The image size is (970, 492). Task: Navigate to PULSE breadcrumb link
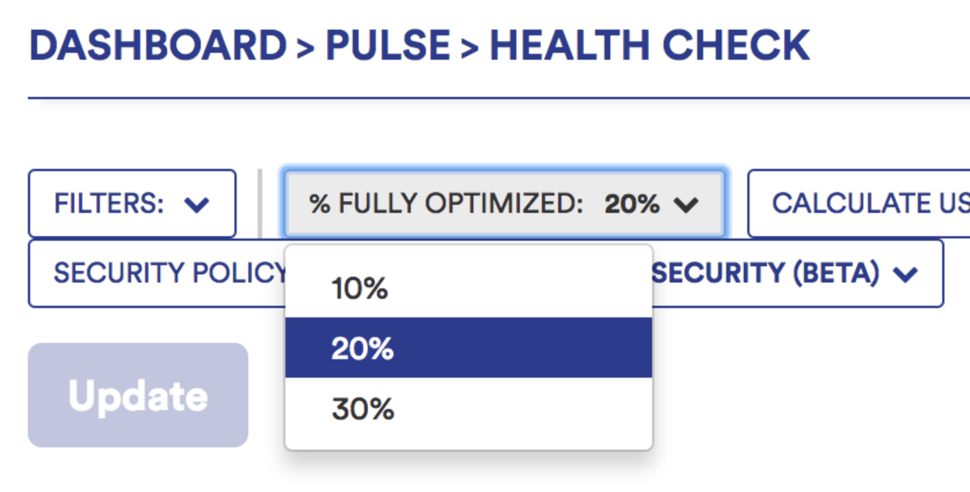[x=388, y=45]
